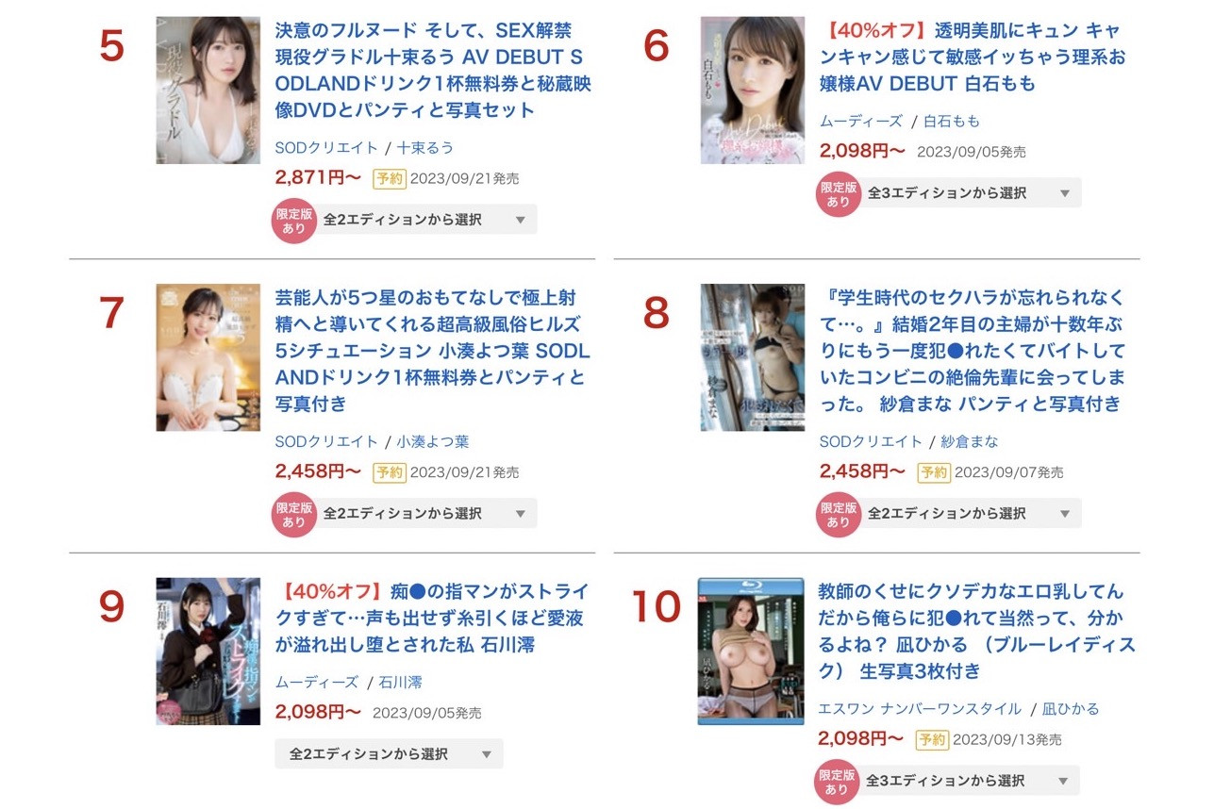
Task: Click the 限定版あり badge on rank 5
Action: click(293, 221)
